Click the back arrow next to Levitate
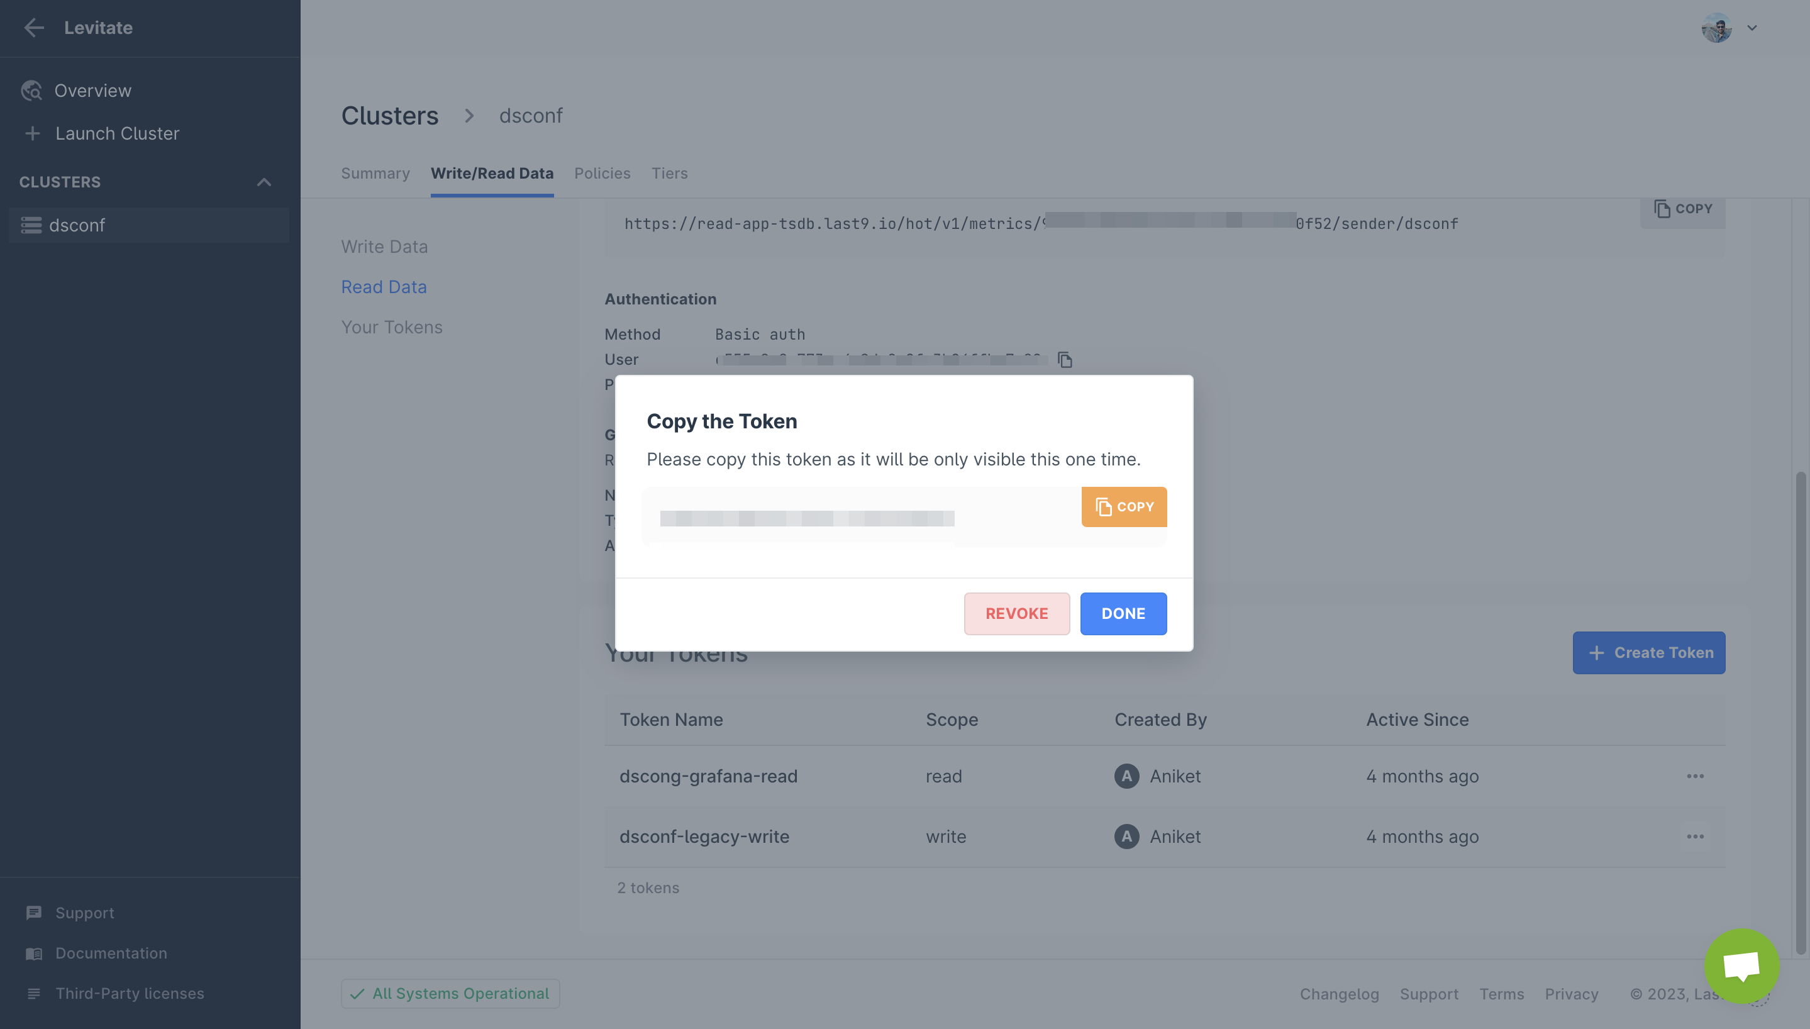Image resolution: width=1810 pixels, height=1029 pixels. (x=34, y=28)
